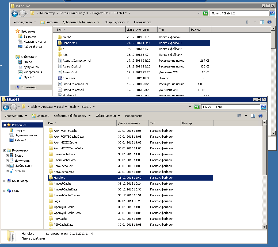The height and width of the screenshot is (247, 278).
Task: Click the help icon in TSLab12 window
Action: 261,116
